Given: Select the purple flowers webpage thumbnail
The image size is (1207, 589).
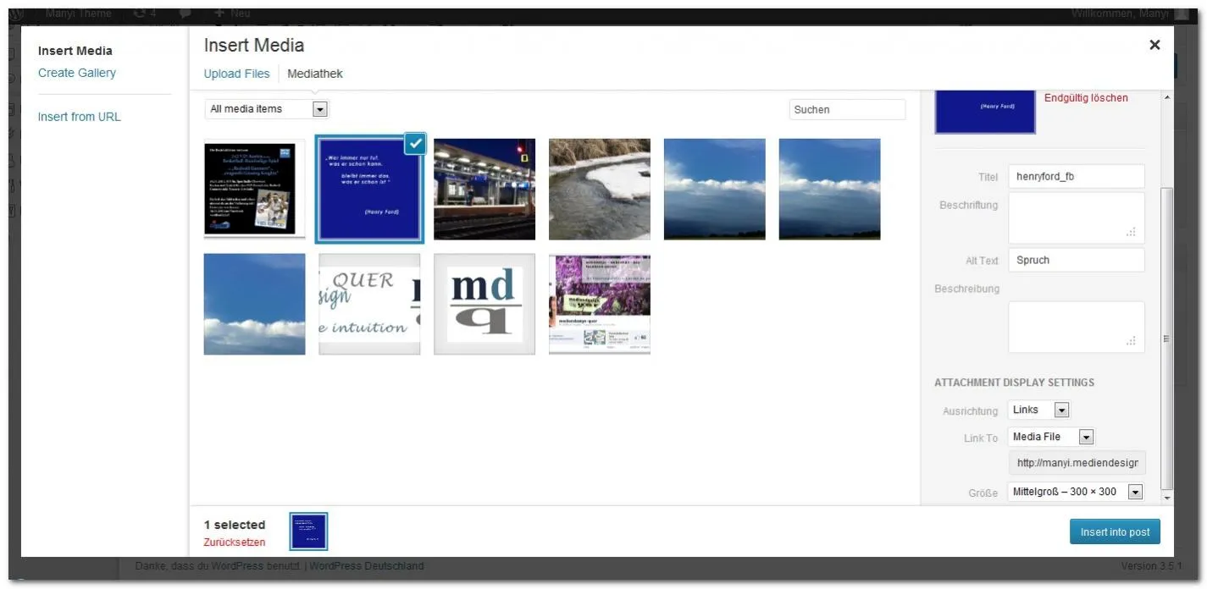Looking at the screenshot, I should tap(600, 304).
